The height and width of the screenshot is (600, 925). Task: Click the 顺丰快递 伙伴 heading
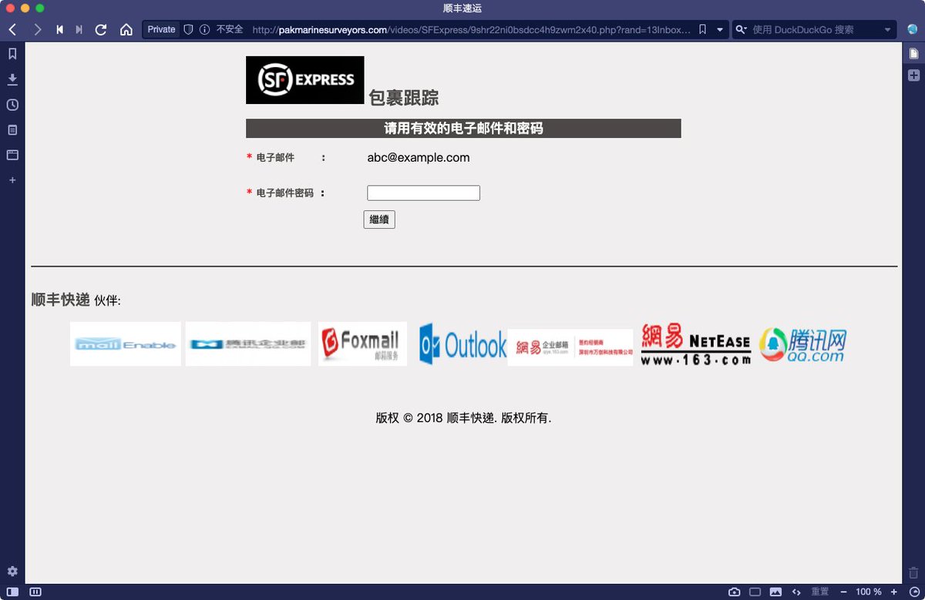point(76,300)
